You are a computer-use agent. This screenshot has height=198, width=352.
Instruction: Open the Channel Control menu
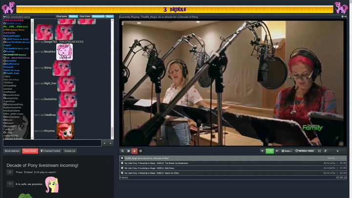(x=50, y=151)
